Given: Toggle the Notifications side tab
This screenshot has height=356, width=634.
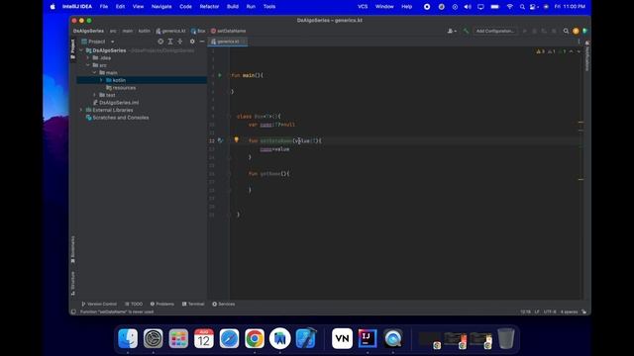Looking at the screenshot, I should (x=587, y=56).
